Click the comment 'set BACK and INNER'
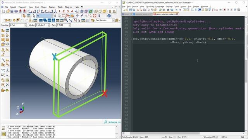This screenshot has height=139, width=248. click(x=157, y=32)
